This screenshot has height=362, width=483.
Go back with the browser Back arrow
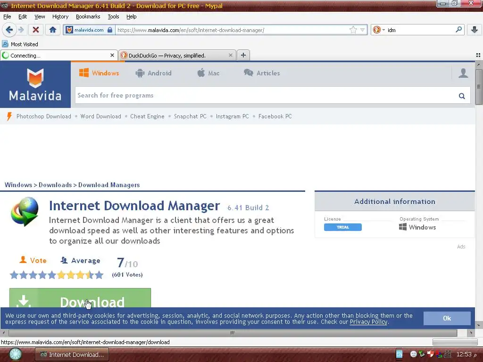9,30
